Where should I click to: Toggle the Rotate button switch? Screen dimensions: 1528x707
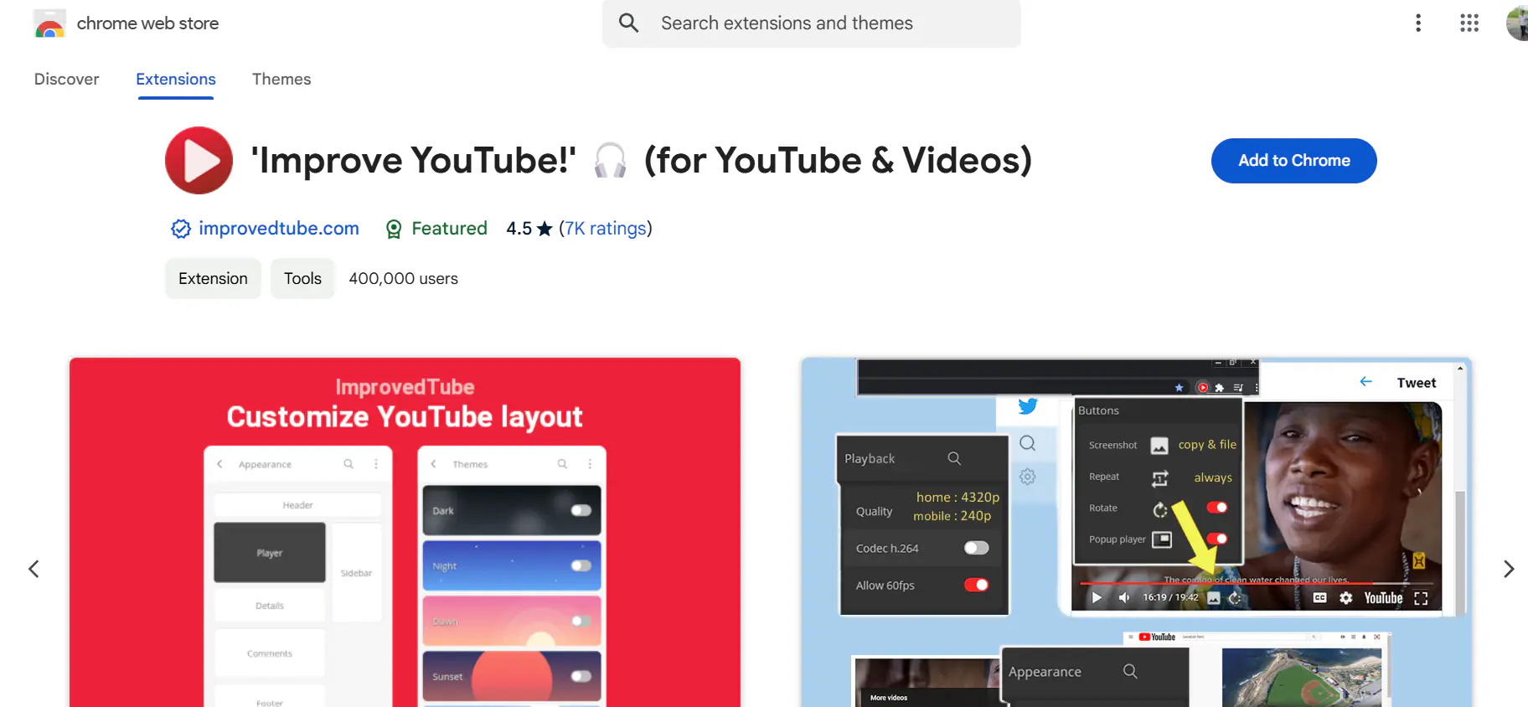tap(1217, 507)
